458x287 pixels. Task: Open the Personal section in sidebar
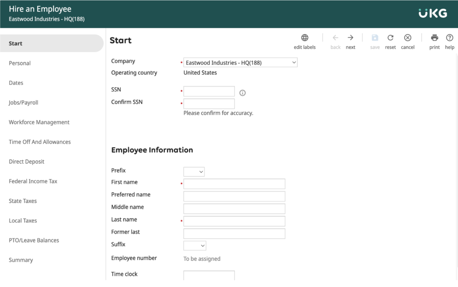(20, 63)
